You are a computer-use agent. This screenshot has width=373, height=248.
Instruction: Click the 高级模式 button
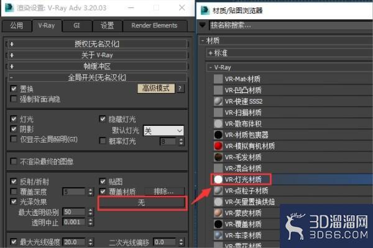[156, 89]
